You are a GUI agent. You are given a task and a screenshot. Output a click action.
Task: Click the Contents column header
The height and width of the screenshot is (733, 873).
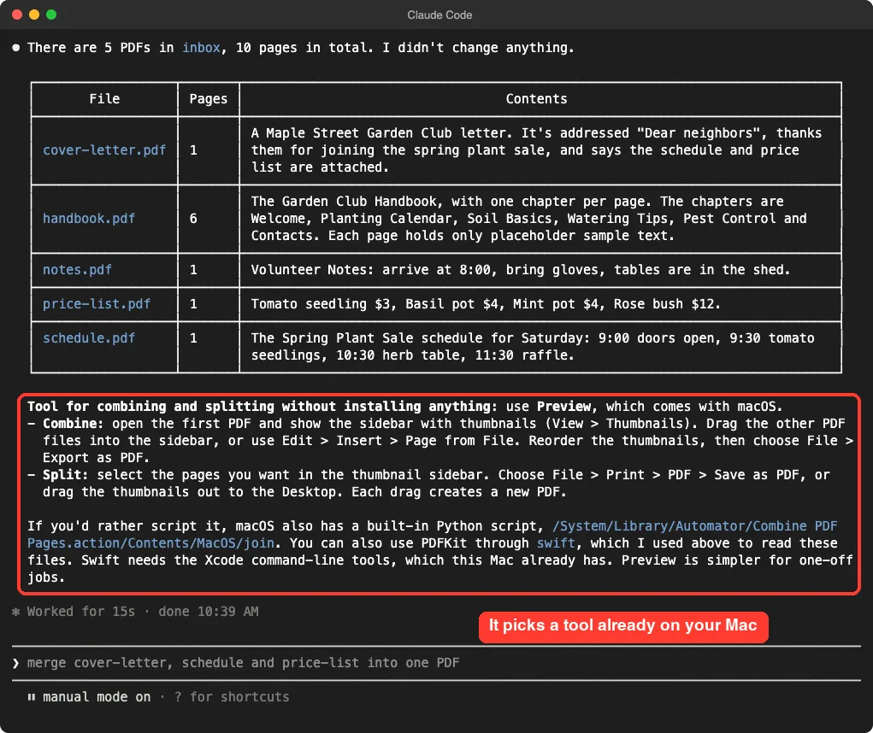(537, 99)
